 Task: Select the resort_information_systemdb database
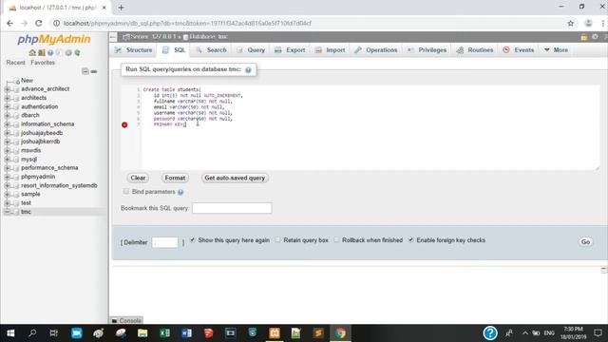59,186
